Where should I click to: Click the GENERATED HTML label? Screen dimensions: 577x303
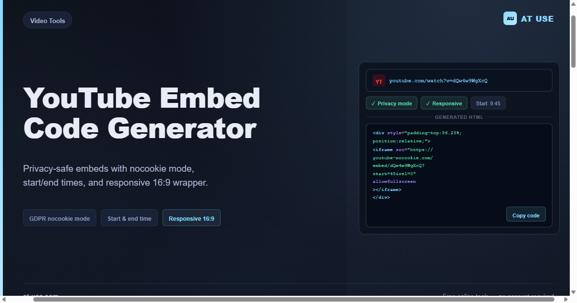point(459,117)
